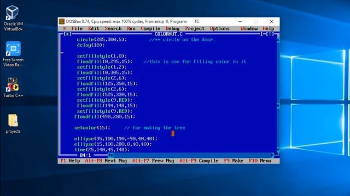Open the Project menu
The height and width of the screenshot is (196, 350).
click(195, 28)
